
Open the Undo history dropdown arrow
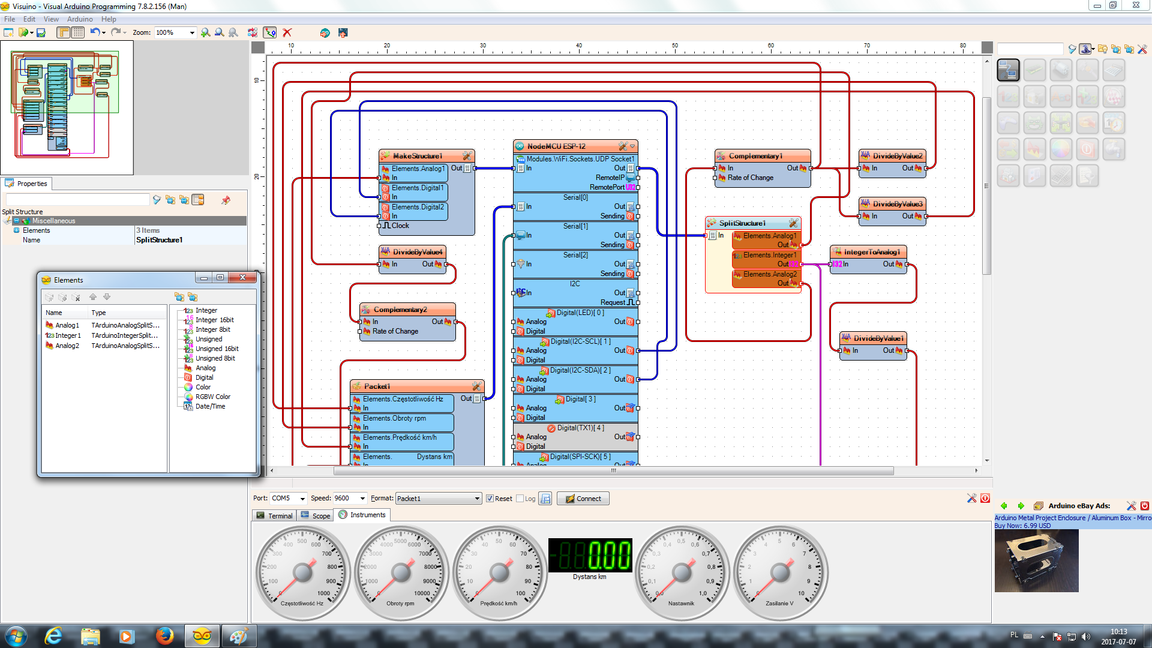[104, 32]
